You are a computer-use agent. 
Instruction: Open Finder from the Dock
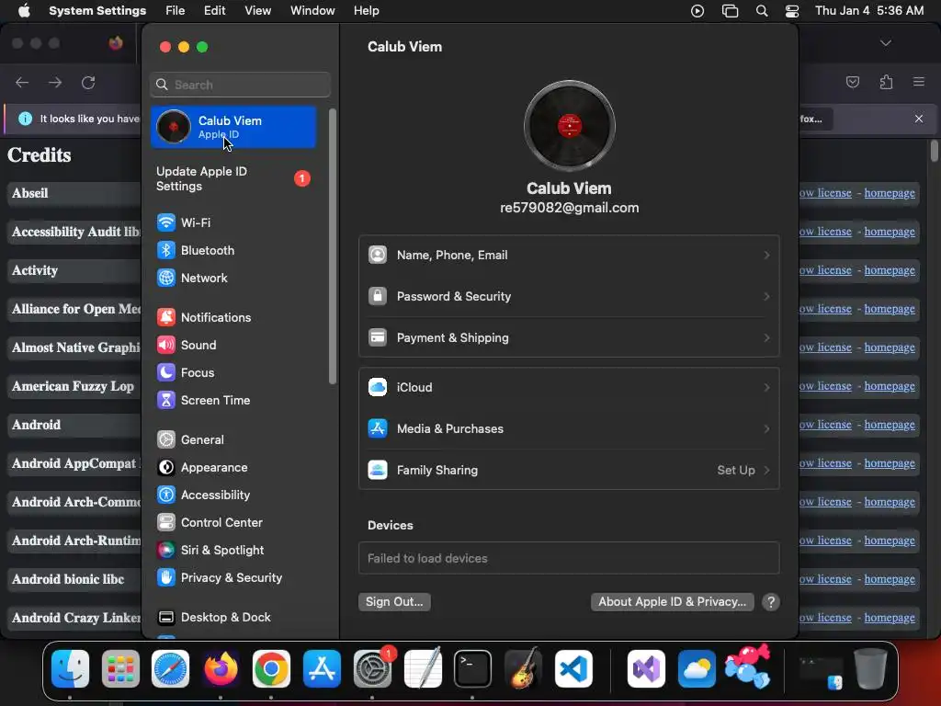click(x=70, y=669)
